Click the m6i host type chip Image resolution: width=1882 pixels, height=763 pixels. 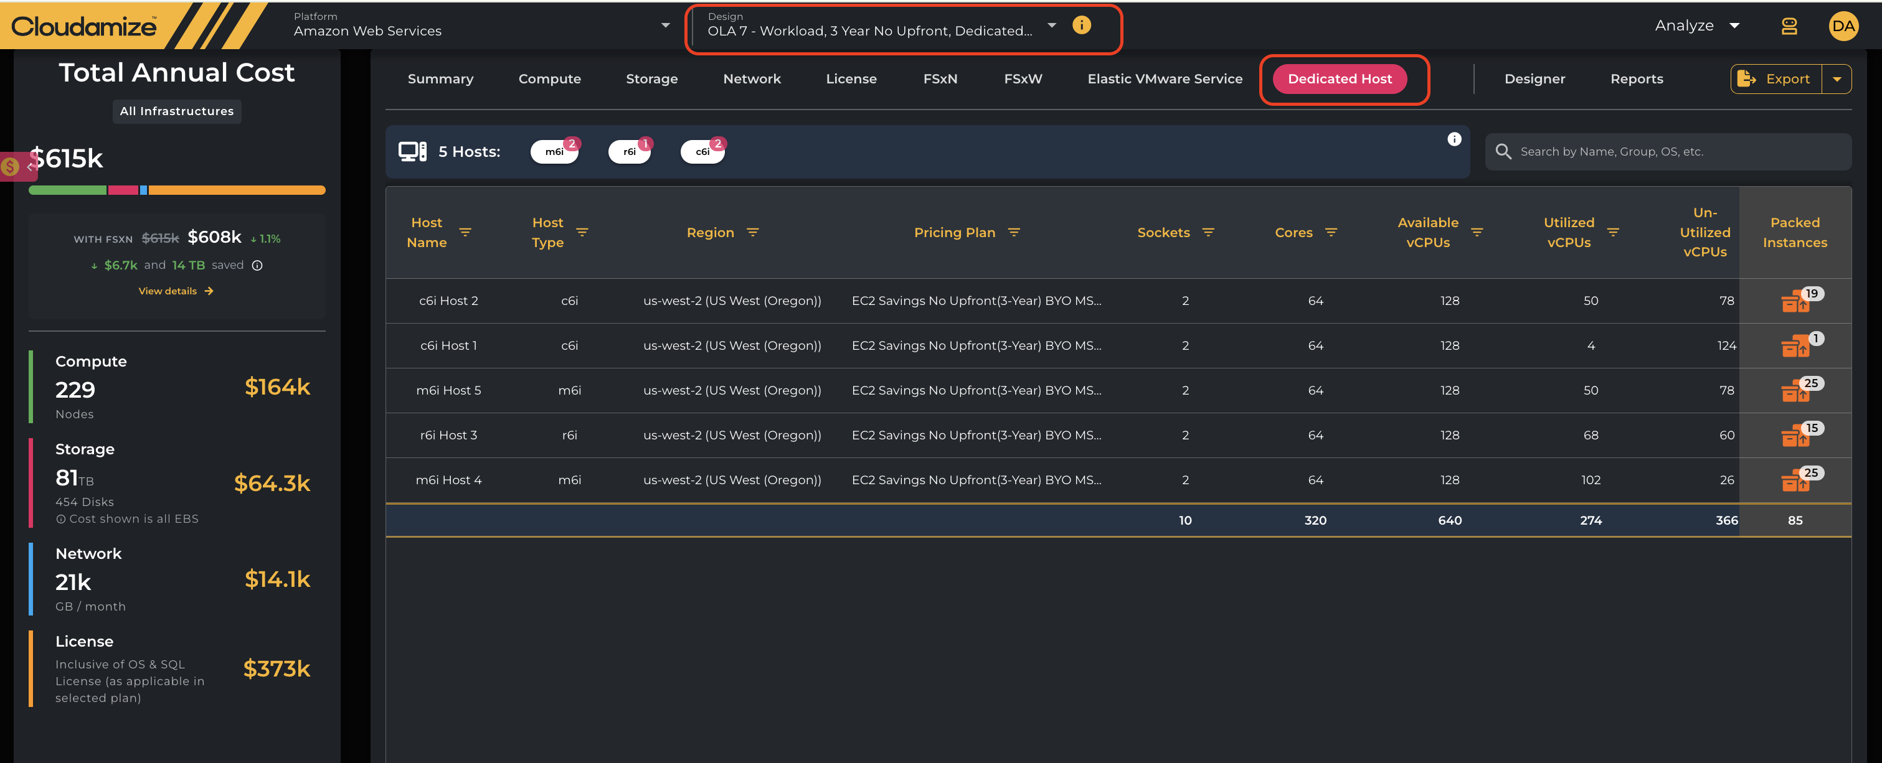pos(554,151)
